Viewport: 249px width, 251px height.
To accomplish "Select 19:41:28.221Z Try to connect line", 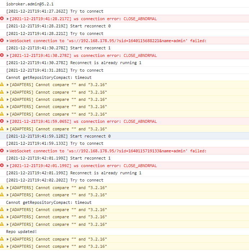I will pos(55,33).
